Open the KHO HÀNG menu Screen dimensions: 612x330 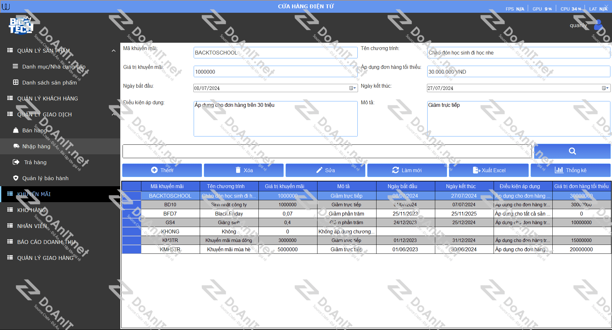pos(31,210)
